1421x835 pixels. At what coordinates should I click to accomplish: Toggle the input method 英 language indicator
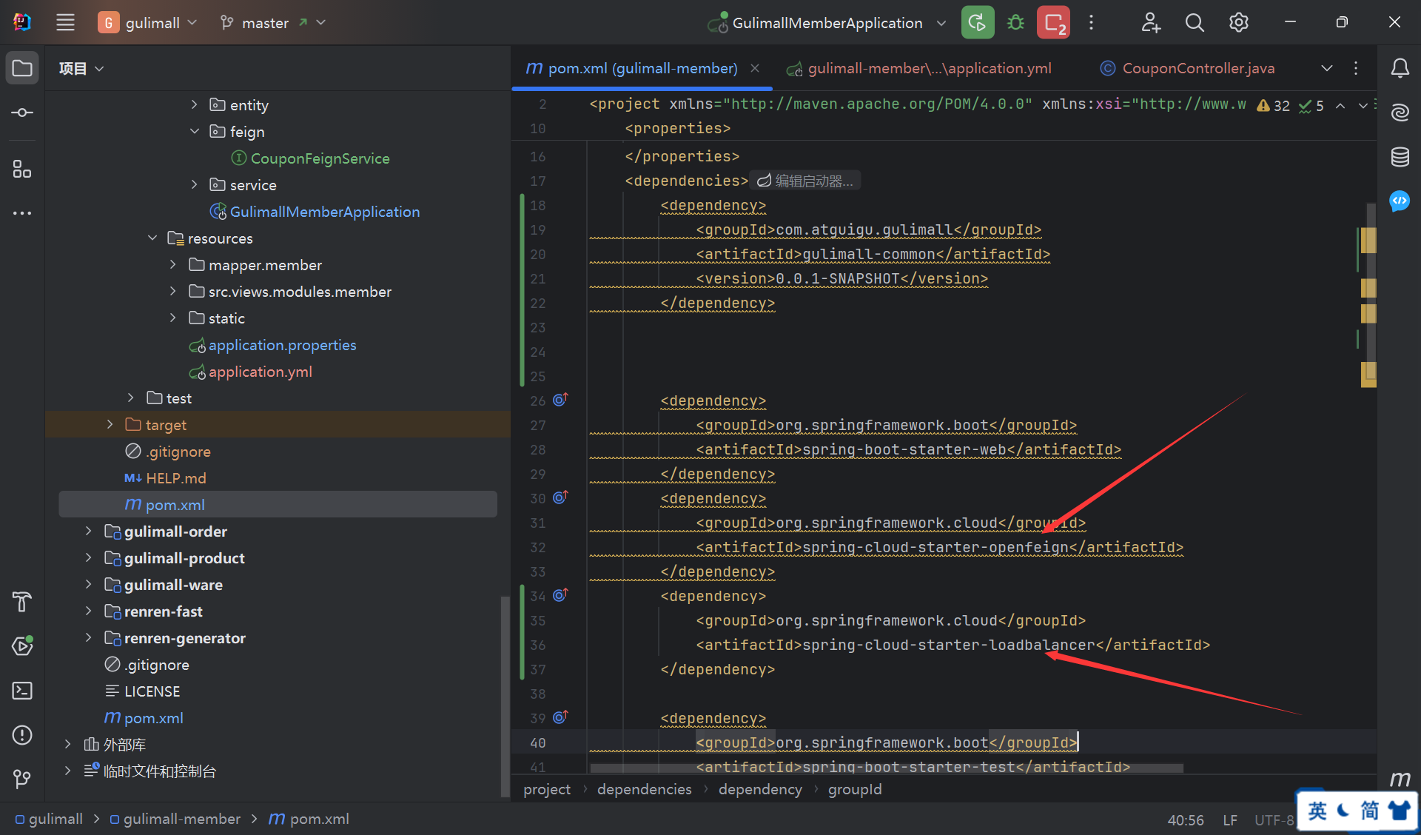coord(1317,811)
